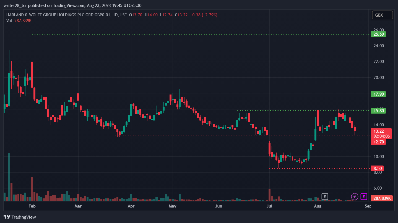
Task: Click the Jul label on time axis
Action: (269, 206)
